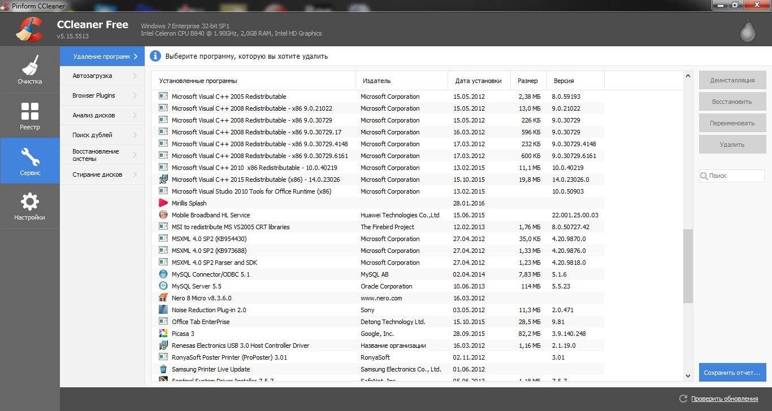772x411 pixels.
Task: Click the Nero 8 Micro icon
Action: point(163,298)
